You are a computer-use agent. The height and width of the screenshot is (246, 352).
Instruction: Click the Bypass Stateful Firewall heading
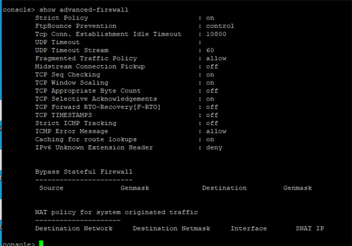point(84,171)
